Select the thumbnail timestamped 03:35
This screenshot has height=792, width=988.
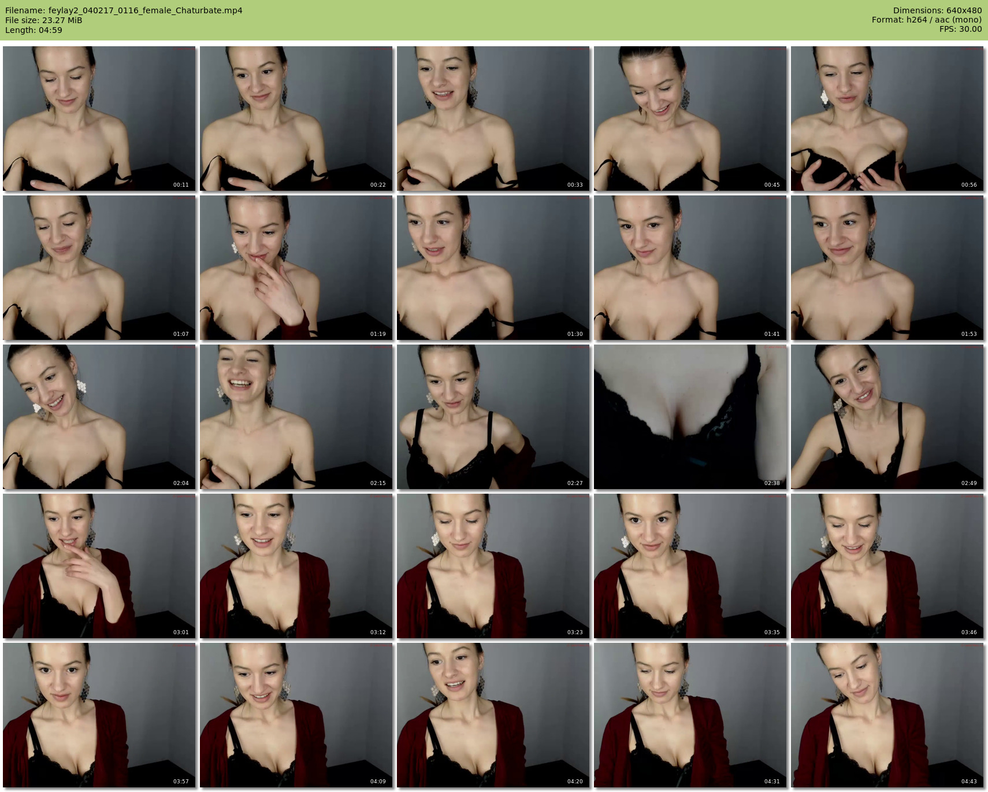click(690, 566)
